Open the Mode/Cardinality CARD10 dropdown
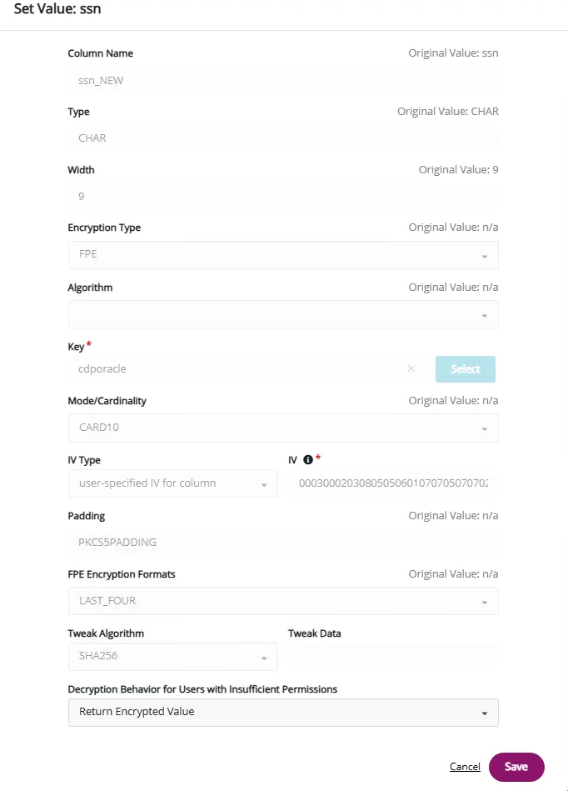 (x=283, y=428)
